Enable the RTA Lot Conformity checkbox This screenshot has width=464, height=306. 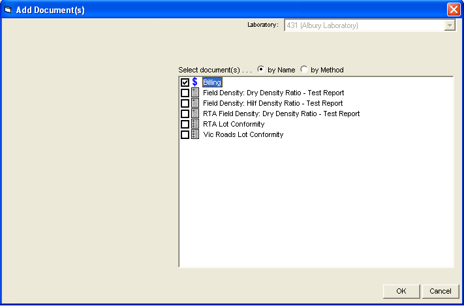(185, 125)
